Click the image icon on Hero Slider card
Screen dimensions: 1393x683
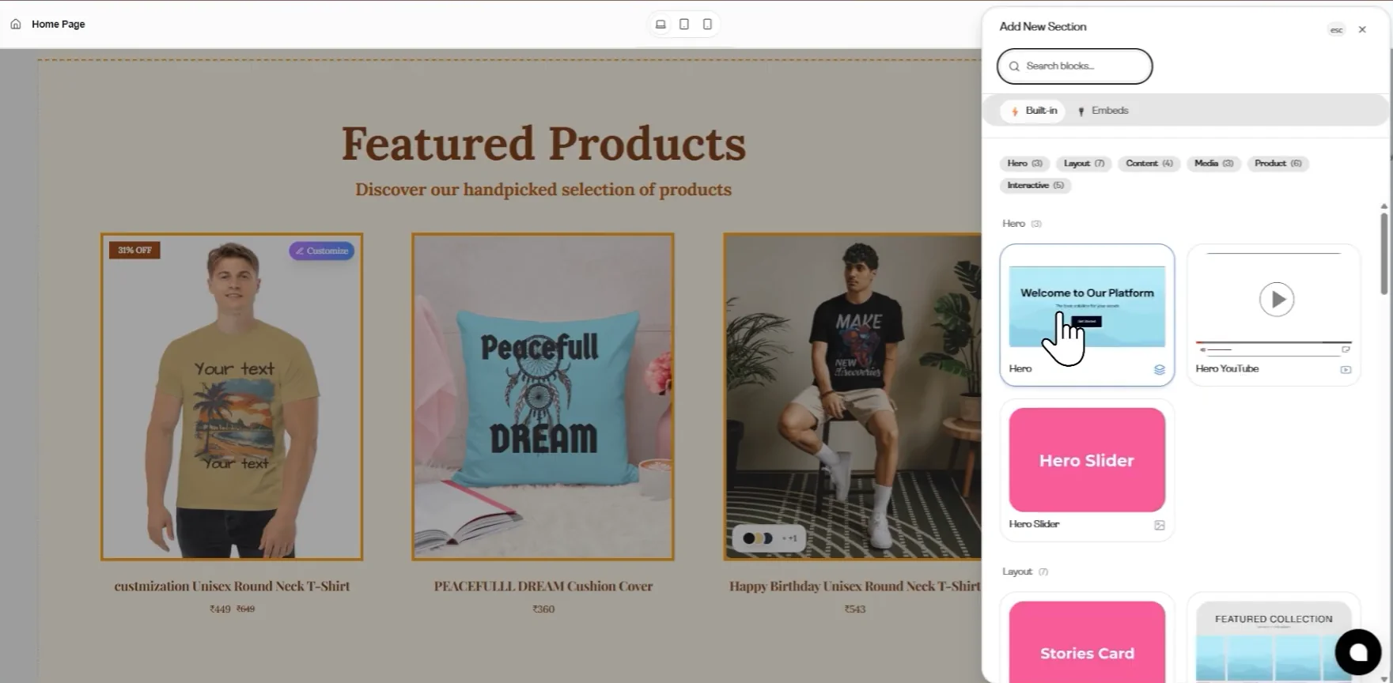1160,525
